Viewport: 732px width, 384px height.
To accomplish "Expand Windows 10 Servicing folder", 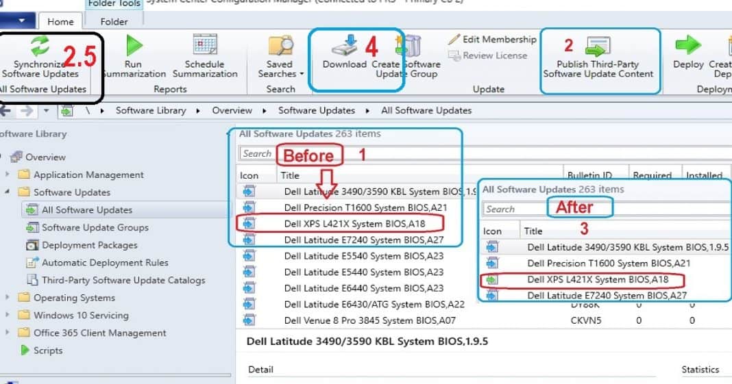I will pyautogui.click(x=7, y=315).
